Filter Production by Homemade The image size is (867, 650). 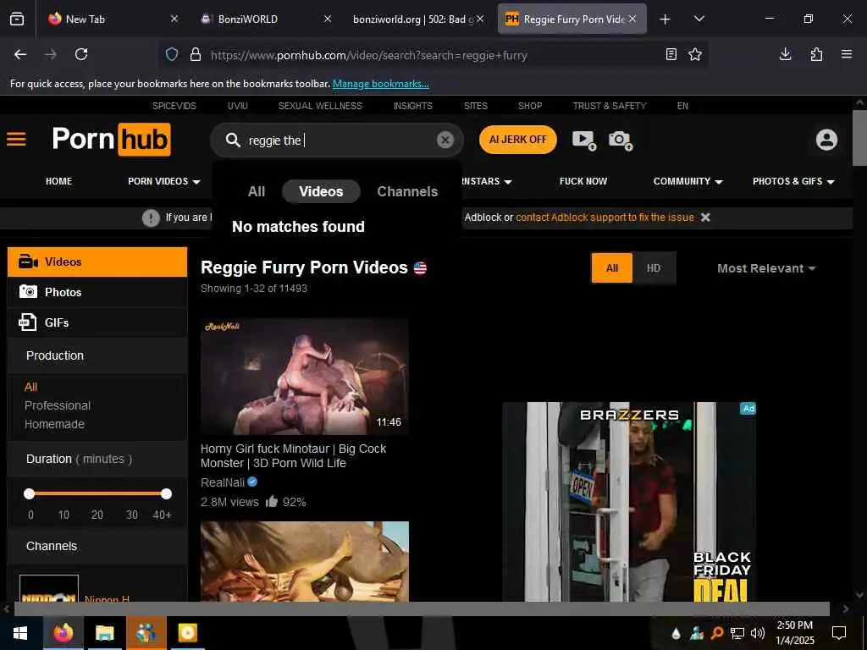tap(54, 424)
